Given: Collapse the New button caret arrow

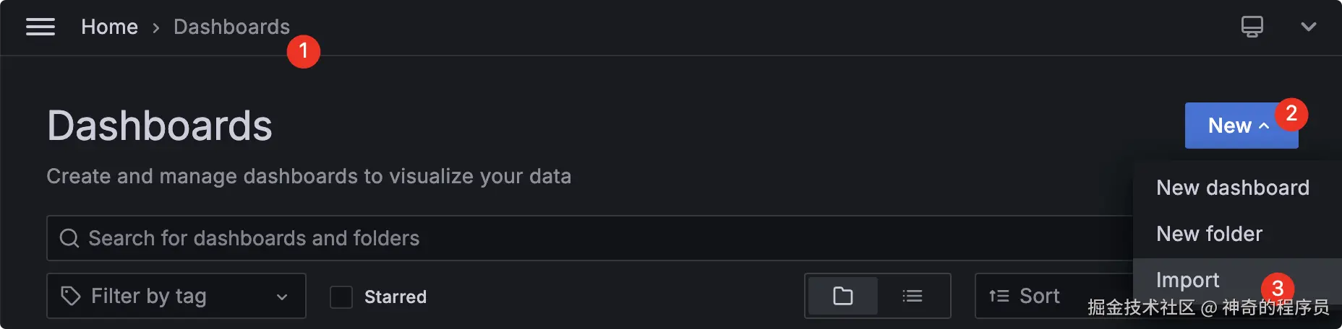Looking at the screenshot, I should 1264,126.
